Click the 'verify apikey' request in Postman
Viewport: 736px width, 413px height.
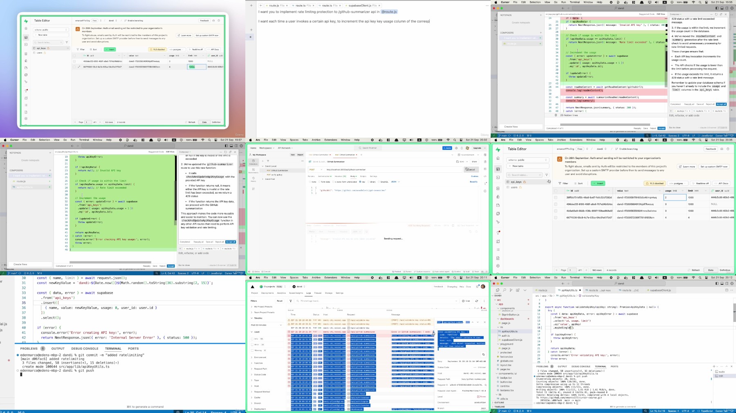pyautogui.click(x=275, y=175)
